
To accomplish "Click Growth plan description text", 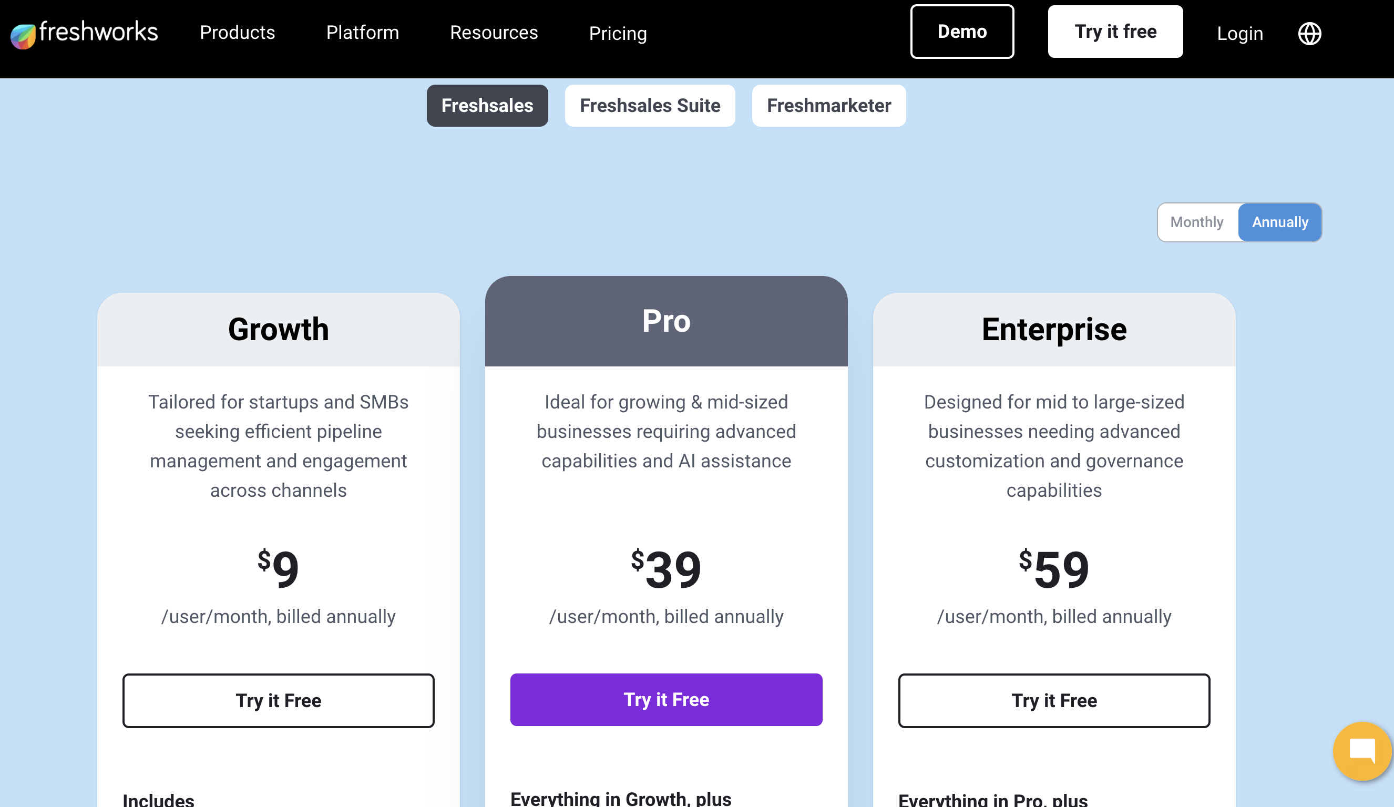I will (x=278, y=446).
